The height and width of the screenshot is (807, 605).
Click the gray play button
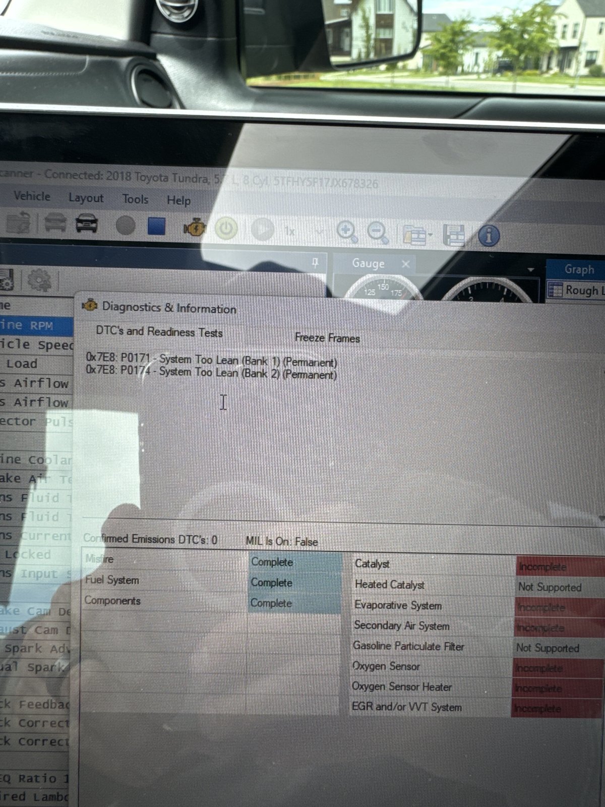coord(262,230)
